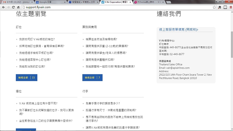Switch to the Google 日曆 tab
Screen dimensions: 233x131
tap(51, 2)
